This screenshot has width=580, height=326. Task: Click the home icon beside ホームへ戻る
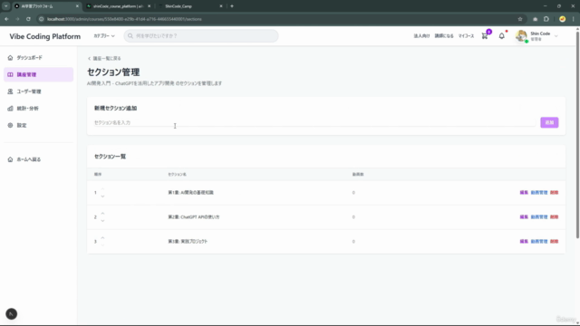[10, 159]
